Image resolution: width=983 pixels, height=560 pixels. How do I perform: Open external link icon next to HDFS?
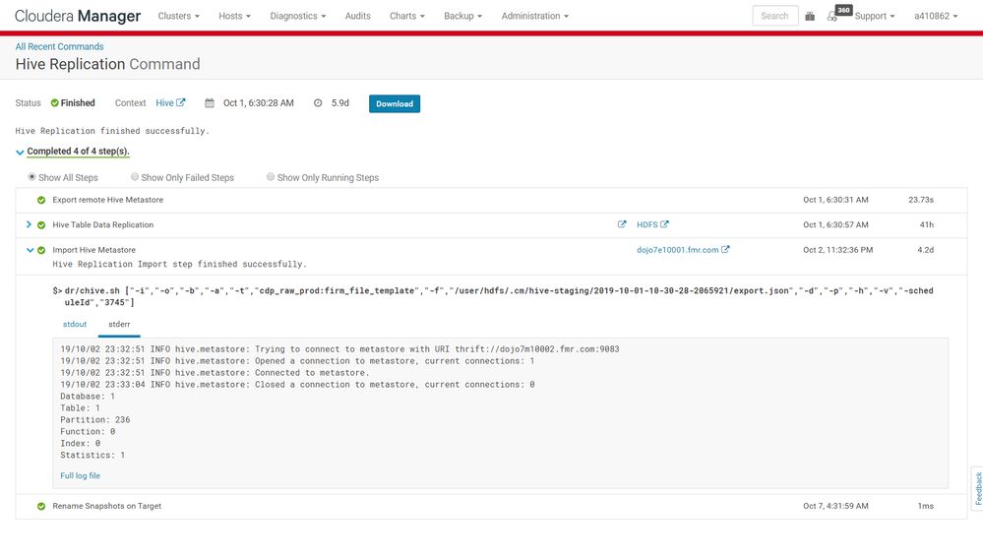click(x=664, y=223)
